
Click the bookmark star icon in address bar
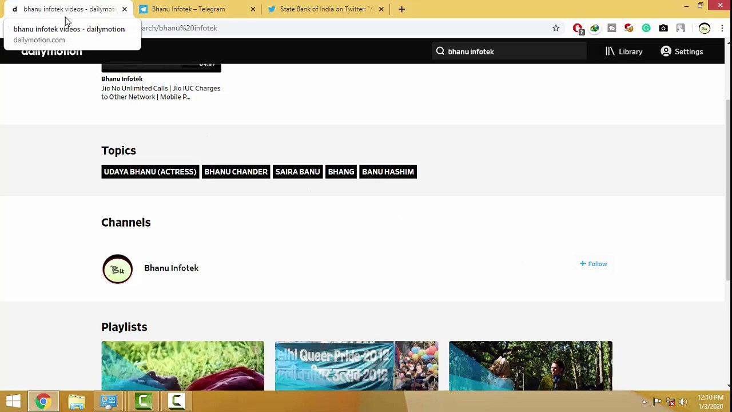[556, 28]
